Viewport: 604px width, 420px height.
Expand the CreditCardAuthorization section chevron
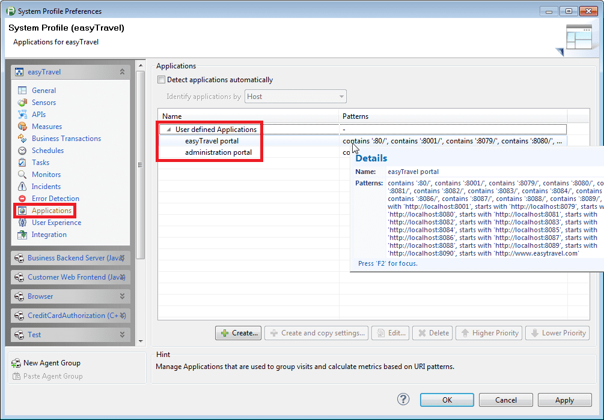tap(122, 316)
